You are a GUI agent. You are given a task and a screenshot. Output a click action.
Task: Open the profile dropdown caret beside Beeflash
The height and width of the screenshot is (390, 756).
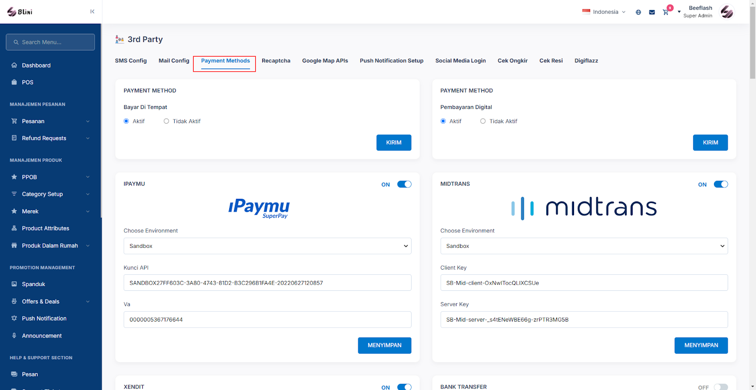click(679, 12)
